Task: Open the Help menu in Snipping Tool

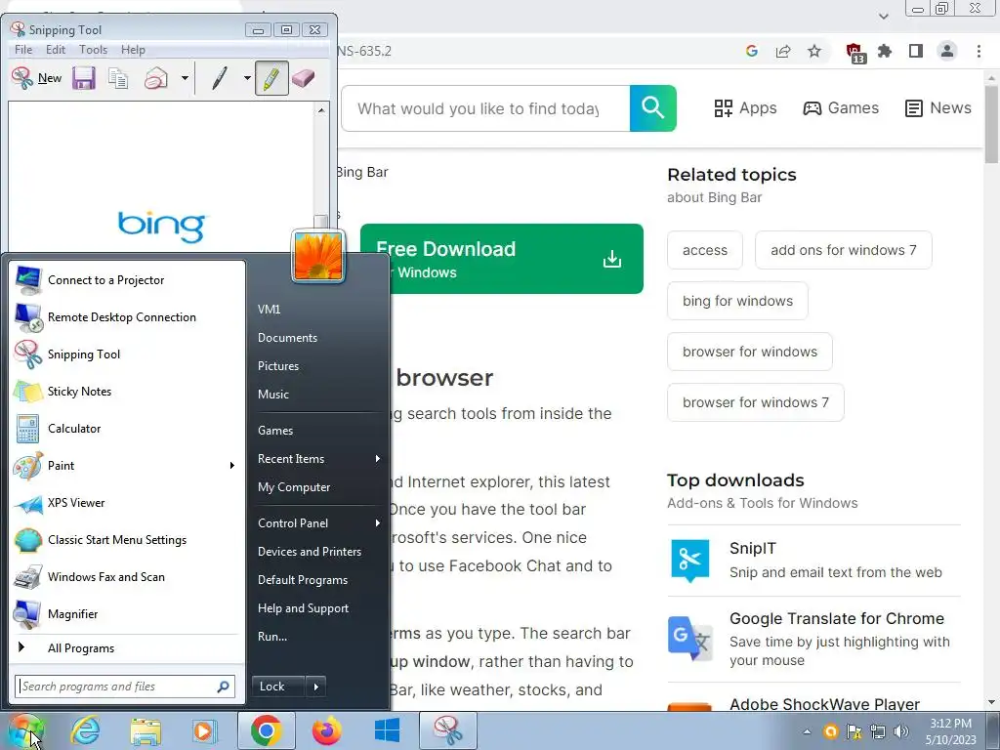Action: point(133,50)
